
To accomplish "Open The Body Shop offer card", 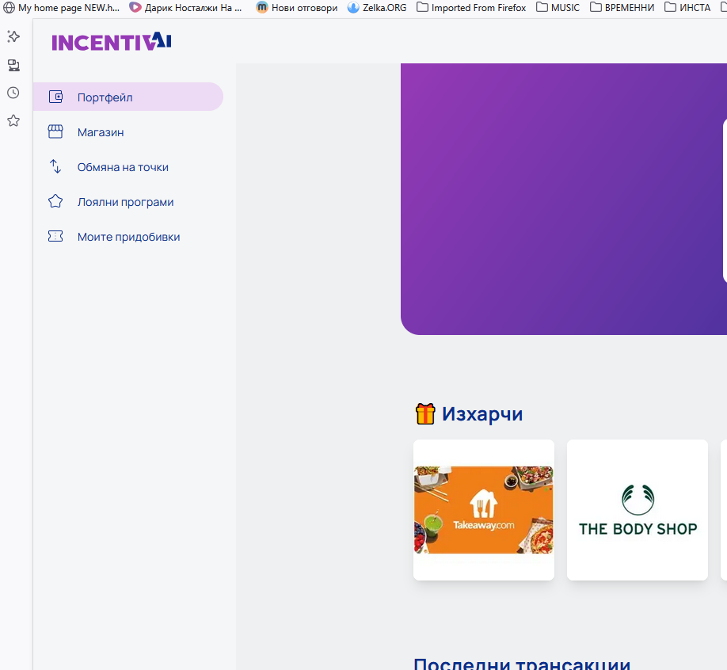I will tap(638, 510).
